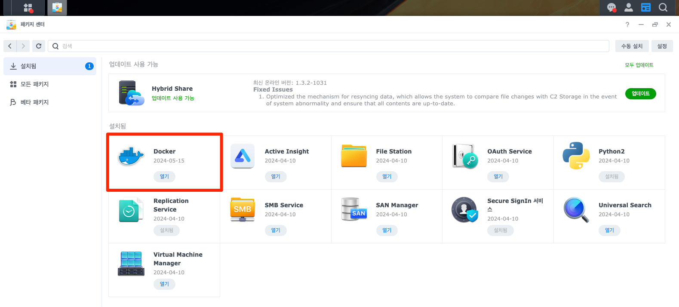
Task: Click the 모두 업데이트 link
Action: click(x=639, y=65)
